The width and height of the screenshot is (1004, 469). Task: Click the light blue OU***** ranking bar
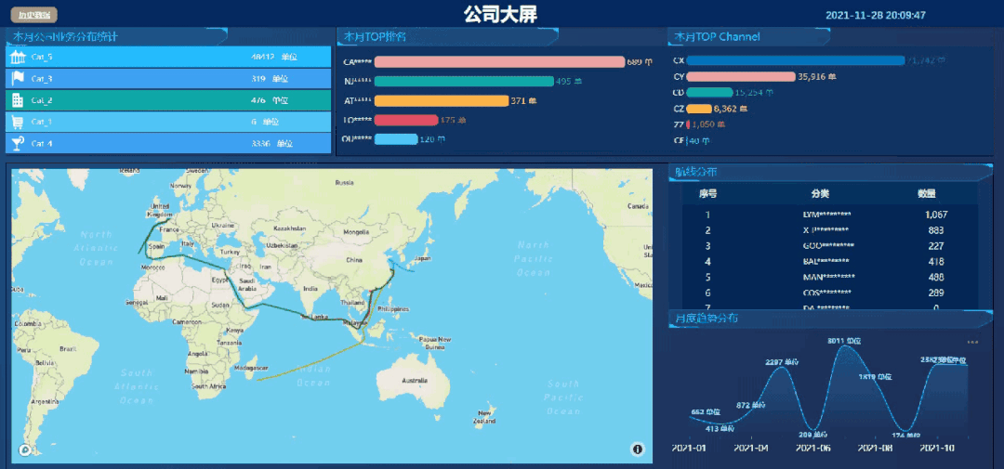[x=396, y=139]
